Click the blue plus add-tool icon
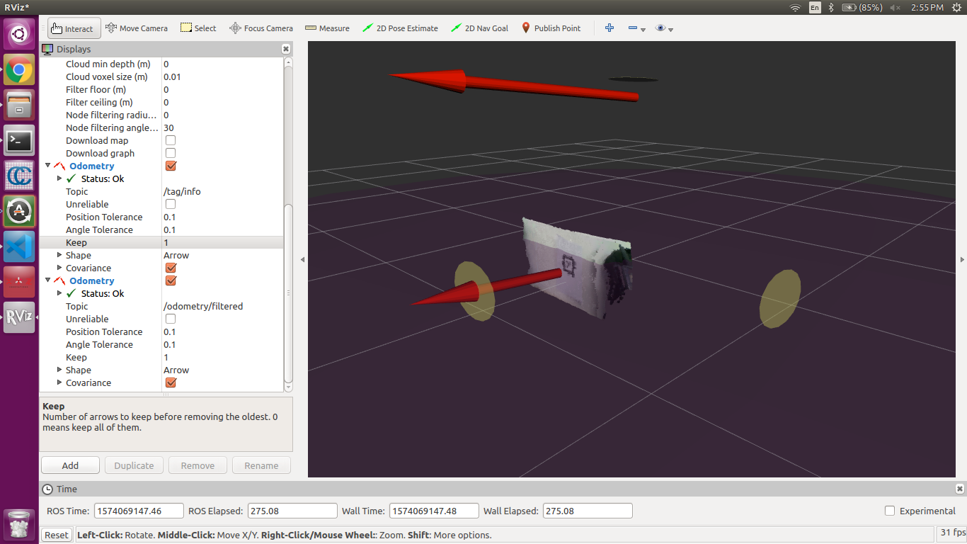The height and width of the screenshot is (544, 967). [x=609, y=28]
